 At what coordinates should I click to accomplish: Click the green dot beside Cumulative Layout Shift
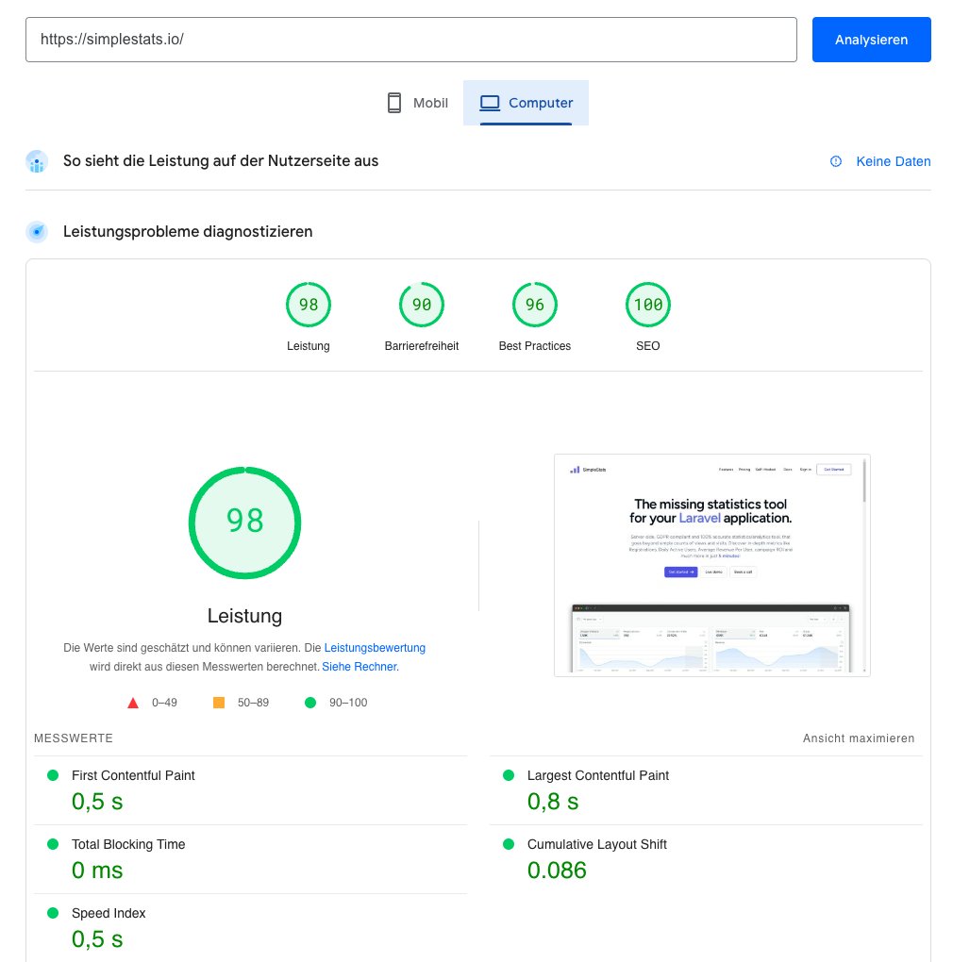(510, 844)
